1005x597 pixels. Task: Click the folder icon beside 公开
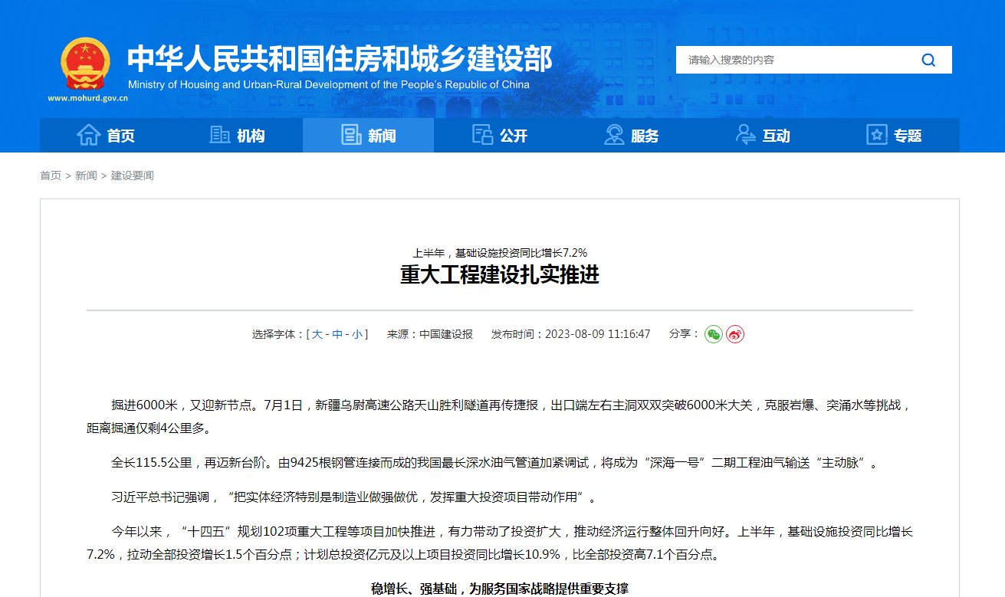coord(482,134)
